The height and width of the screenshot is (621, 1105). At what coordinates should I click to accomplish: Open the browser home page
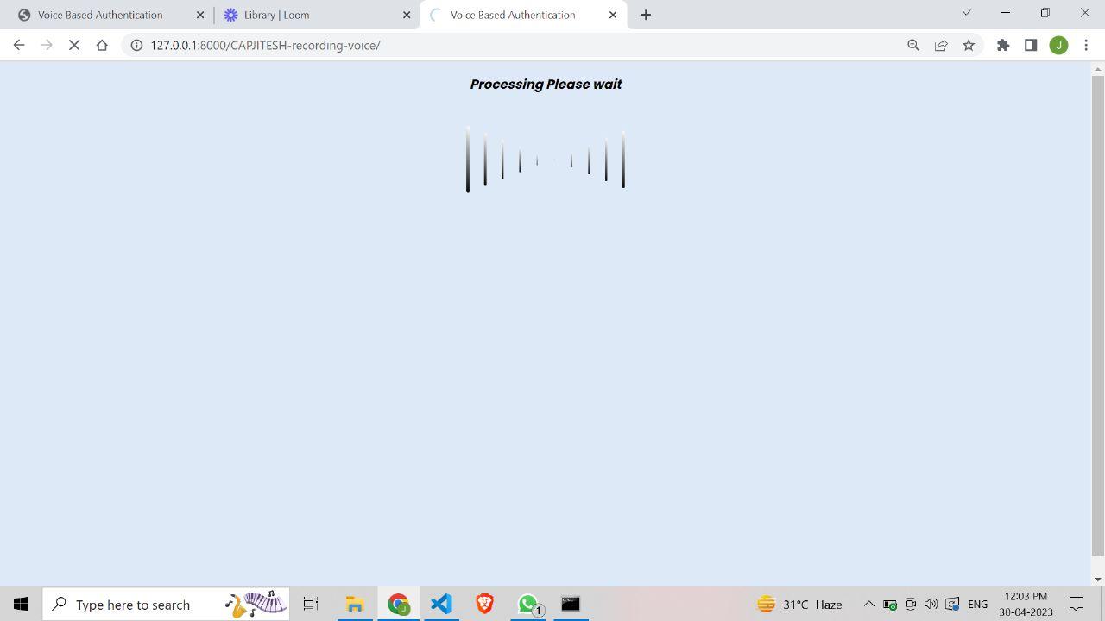click(102, 45)
